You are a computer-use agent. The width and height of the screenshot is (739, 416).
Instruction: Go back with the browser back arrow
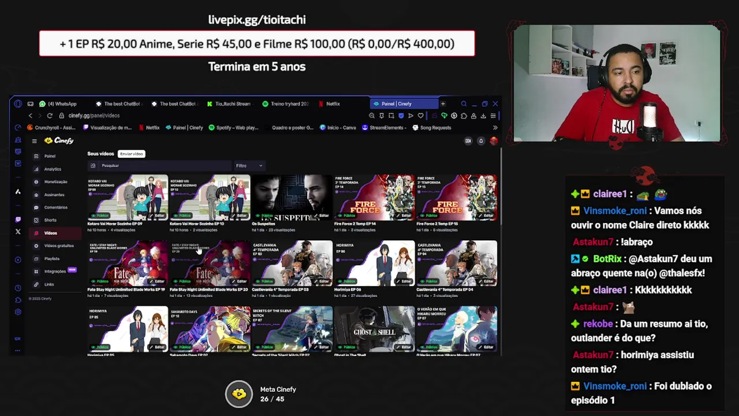(31, 116)
